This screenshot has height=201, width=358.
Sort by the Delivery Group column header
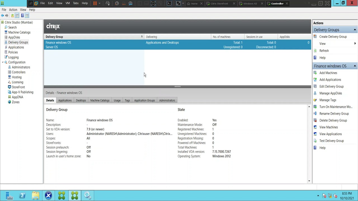(94, 37)
